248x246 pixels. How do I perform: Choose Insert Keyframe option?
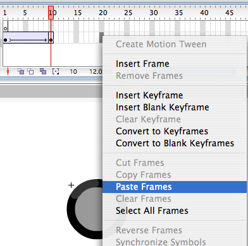tap(149, 95)
